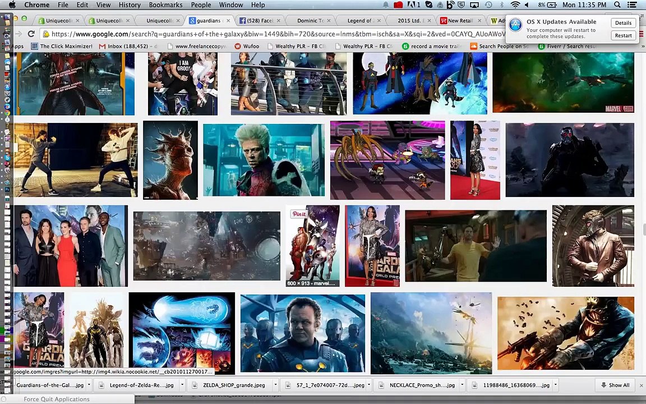Click Details on OS X update notification
The height and width of the screenshot is (404, 646).
click(x=623, y=23)
